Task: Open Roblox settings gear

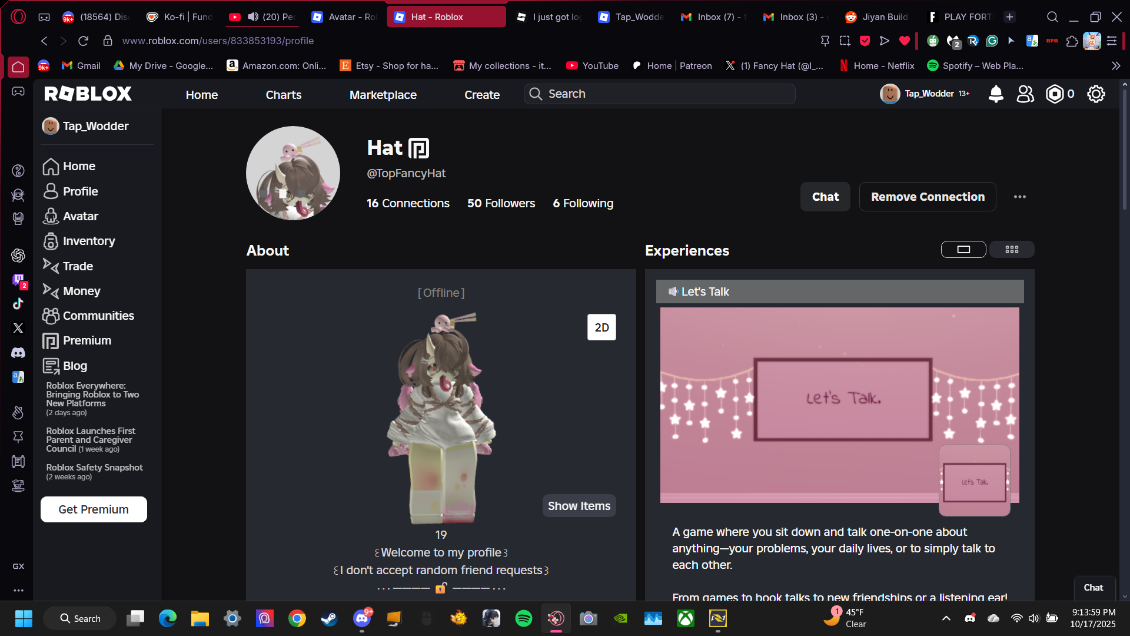Action: pos(1096,94)
